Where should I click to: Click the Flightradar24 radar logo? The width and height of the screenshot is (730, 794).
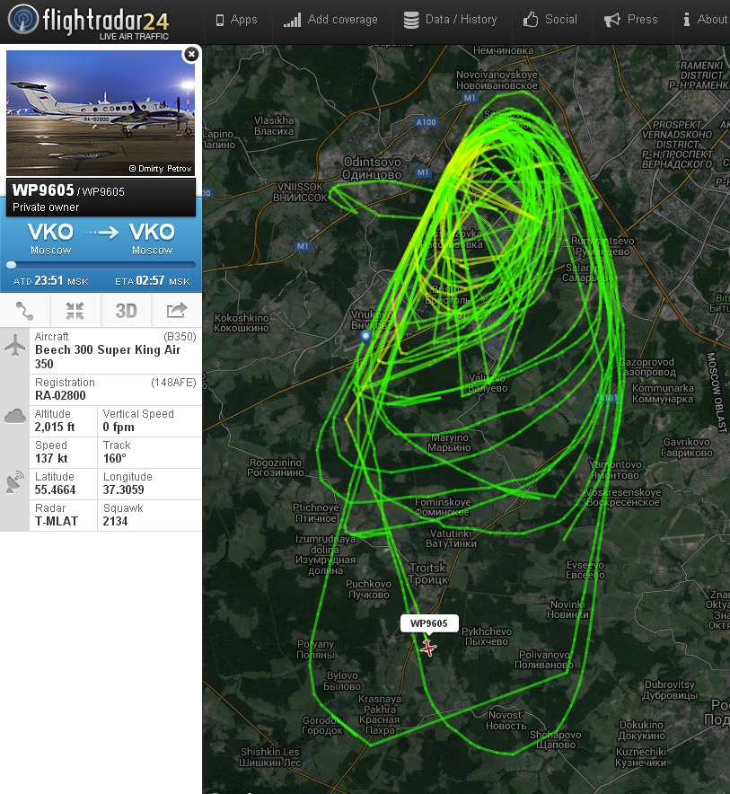pos(22,19)
